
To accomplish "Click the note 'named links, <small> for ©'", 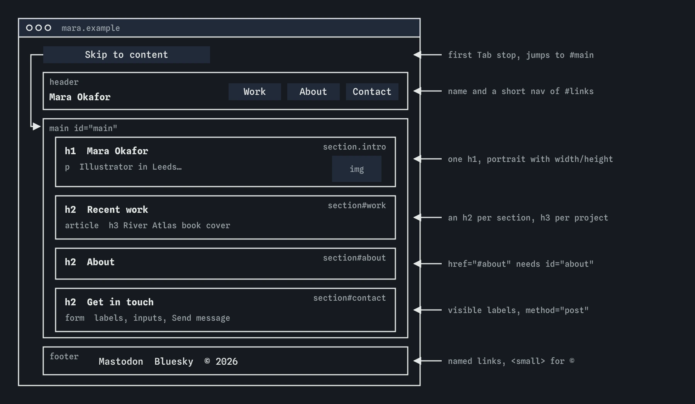I will pos(511,361).
